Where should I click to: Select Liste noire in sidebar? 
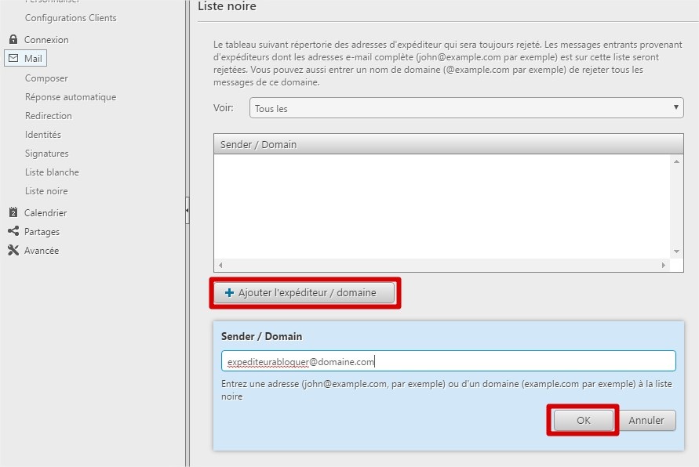pyautogui.click(x=46, y=191)
